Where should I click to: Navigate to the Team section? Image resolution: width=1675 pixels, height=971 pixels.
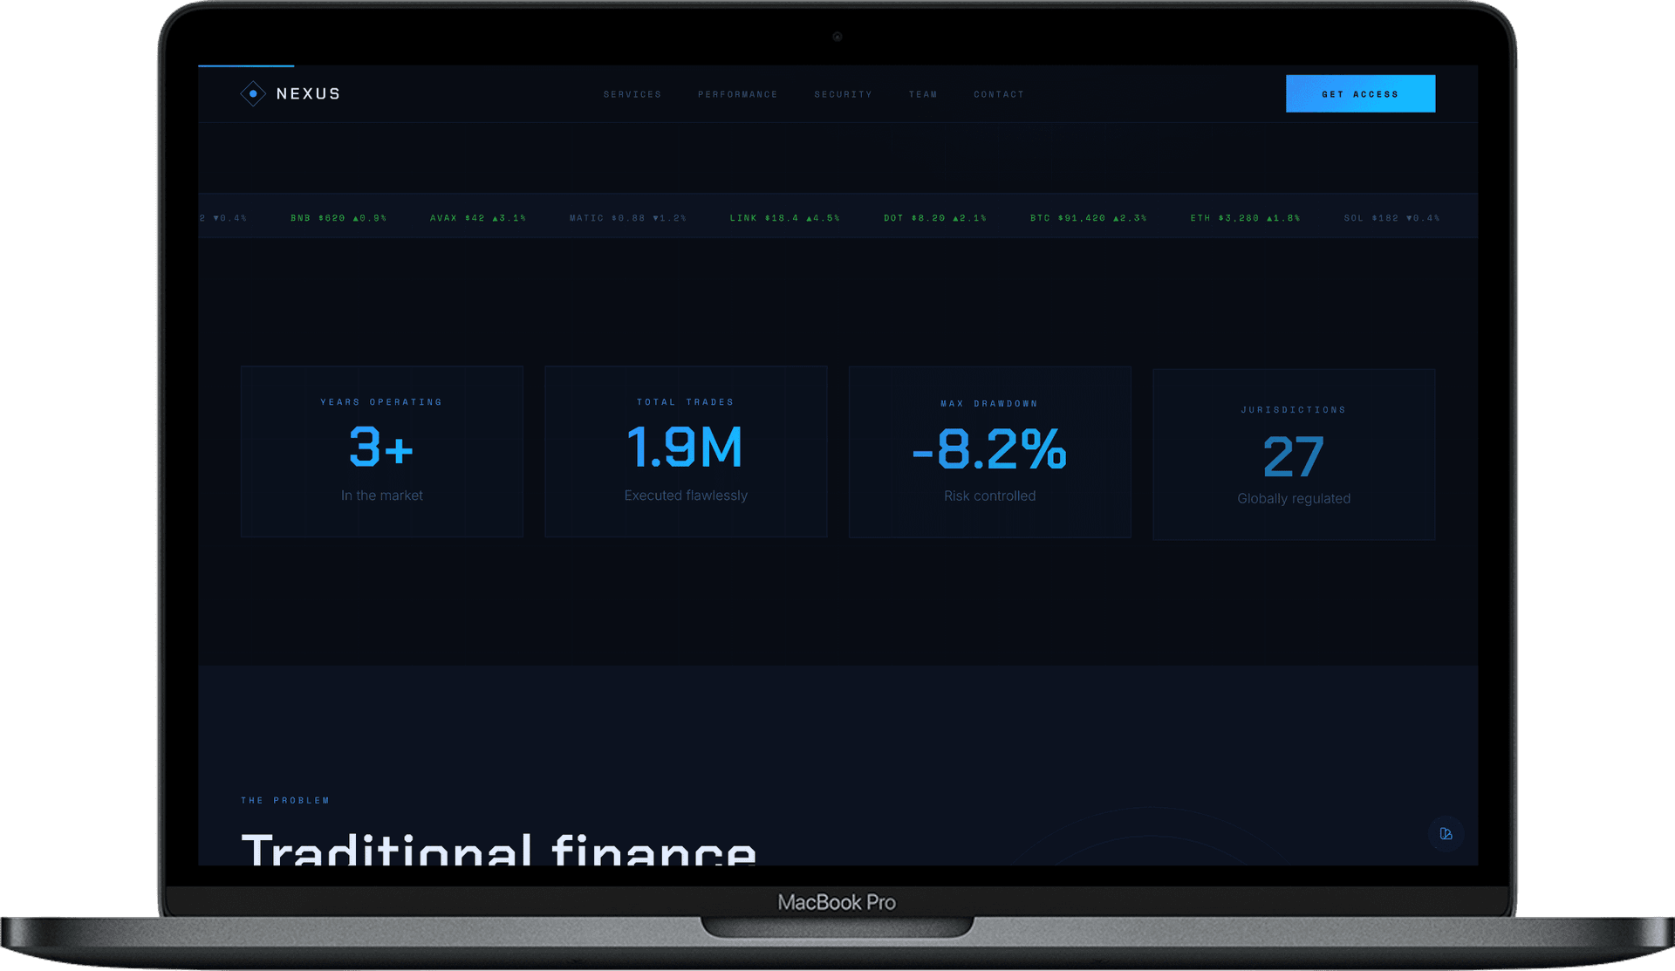click(x=923, y=94)
